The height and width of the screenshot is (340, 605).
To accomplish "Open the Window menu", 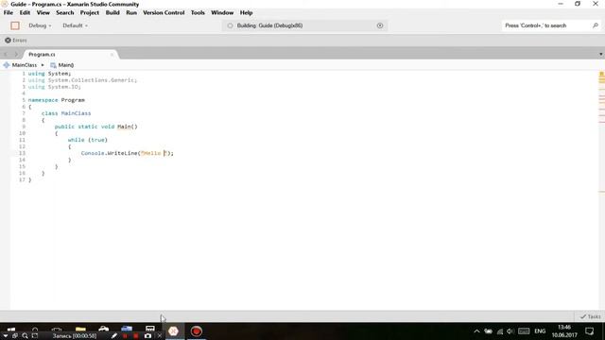I will 222,12.
